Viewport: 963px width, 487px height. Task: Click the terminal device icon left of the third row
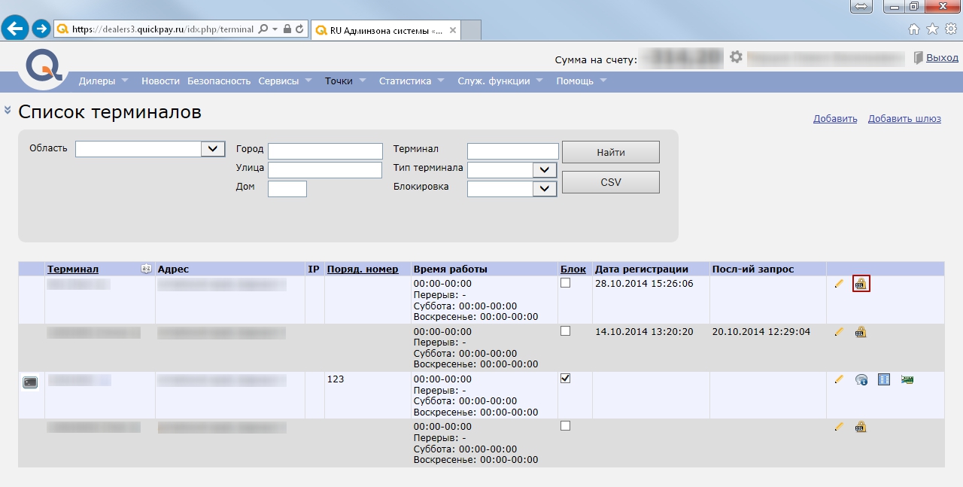click(x=30, y=382)
